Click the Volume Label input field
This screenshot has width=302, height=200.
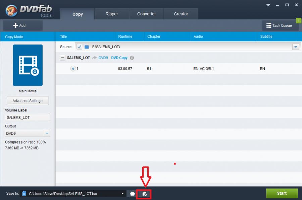(x=28, y=117)
